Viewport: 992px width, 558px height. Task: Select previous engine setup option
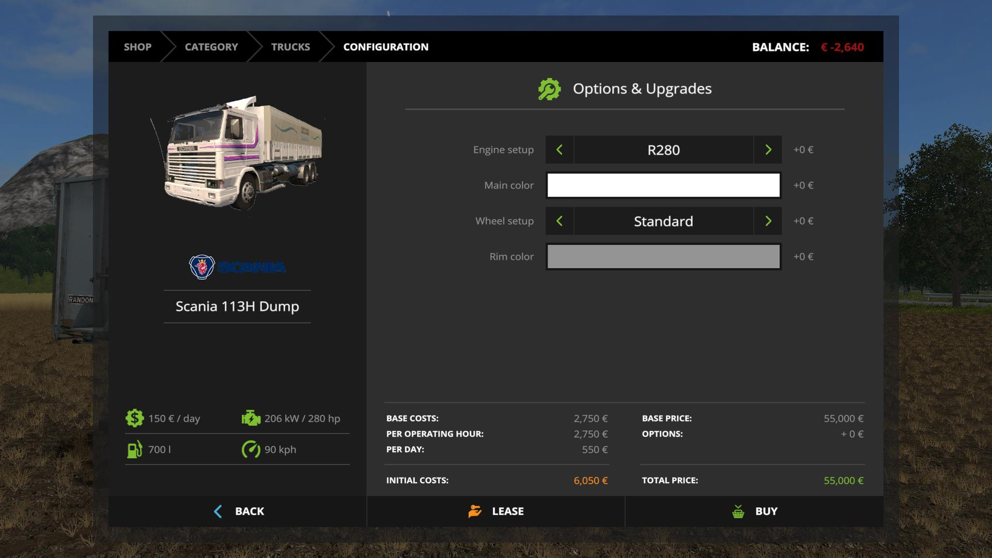click(559, 150)
